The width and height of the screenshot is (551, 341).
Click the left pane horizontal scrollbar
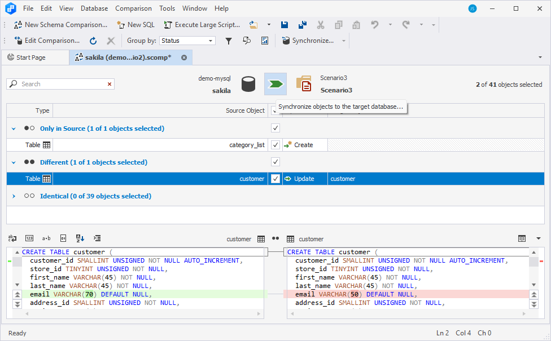(143, 313)
